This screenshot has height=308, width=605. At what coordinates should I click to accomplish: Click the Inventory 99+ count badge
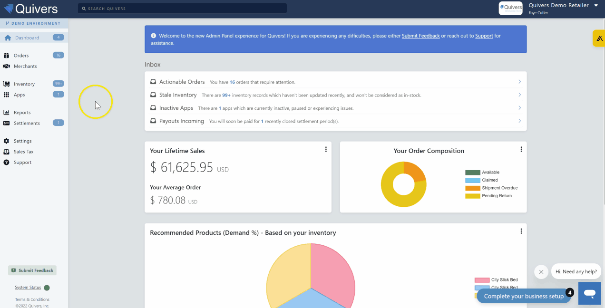[59, 84]
